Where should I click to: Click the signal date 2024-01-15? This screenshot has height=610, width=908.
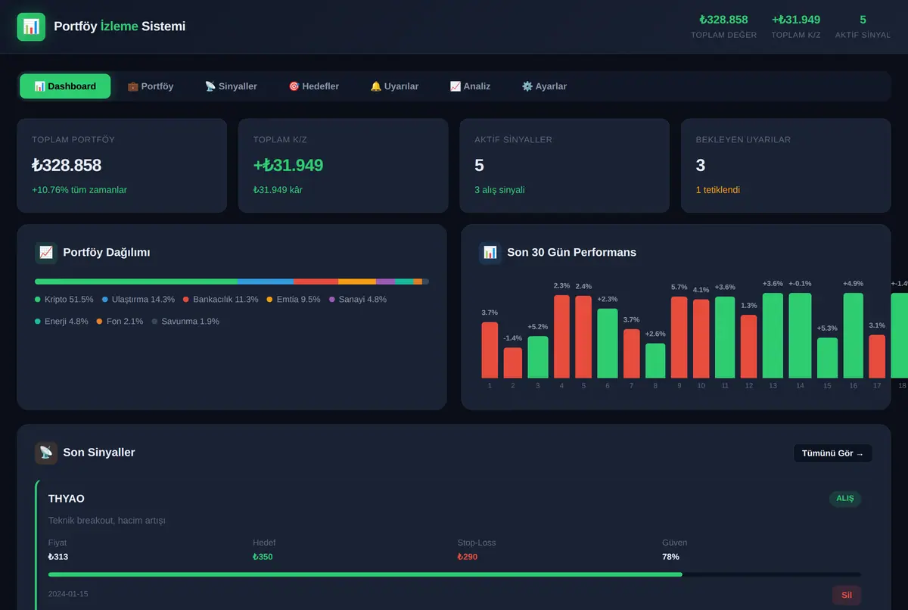click(x=68, y=594)
